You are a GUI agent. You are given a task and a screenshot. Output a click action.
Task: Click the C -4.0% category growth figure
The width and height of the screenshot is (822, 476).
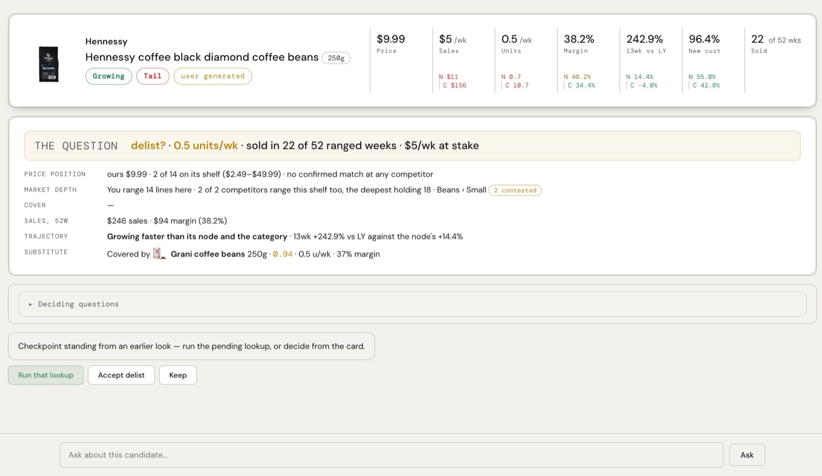tap(644, 85)
